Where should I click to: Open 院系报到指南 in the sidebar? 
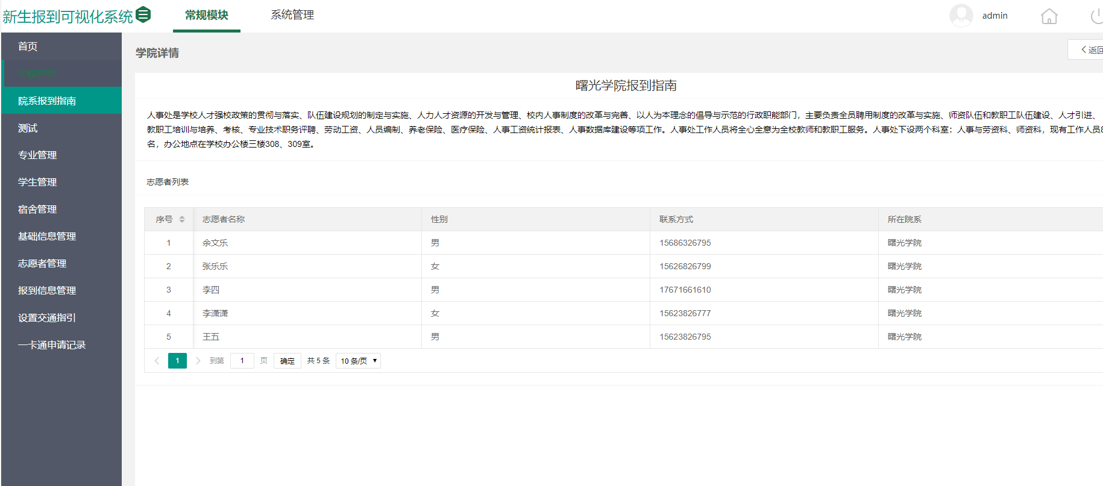click(x=47, y=101)
